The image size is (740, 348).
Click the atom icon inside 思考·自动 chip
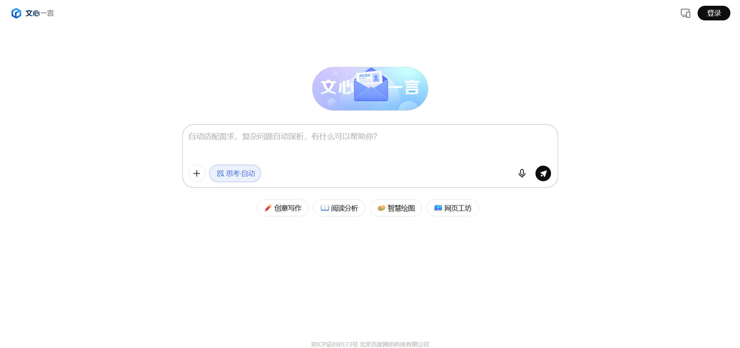pos(220,174)
